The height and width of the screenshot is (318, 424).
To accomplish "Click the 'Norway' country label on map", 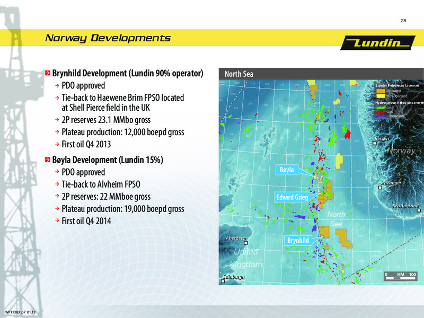I will [x=401, y=151].
